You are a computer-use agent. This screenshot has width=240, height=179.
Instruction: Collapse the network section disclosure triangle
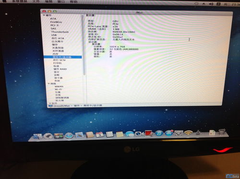(49, 84)
